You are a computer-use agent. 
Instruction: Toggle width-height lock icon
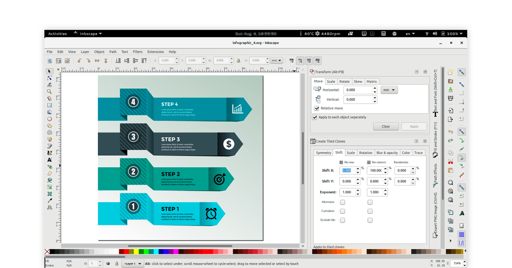point(238,61)
